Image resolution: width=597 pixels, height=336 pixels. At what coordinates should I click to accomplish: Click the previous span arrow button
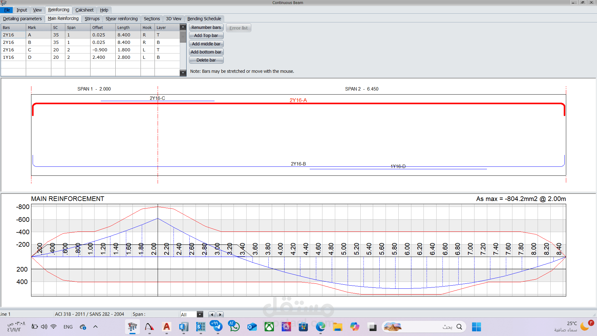point(212,315)
